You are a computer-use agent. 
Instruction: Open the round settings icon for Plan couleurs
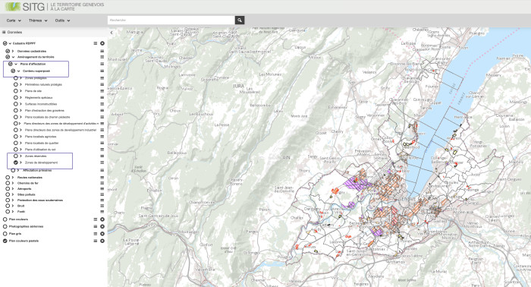point(102,219)
